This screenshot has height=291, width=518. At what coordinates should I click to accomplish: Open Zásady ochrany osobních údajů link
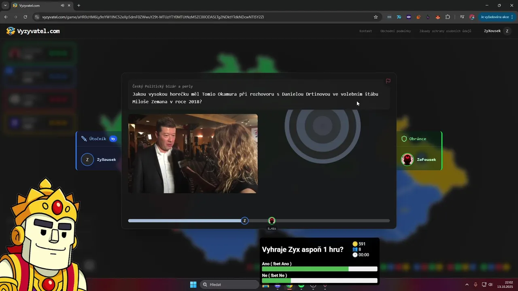coord(445,31)
